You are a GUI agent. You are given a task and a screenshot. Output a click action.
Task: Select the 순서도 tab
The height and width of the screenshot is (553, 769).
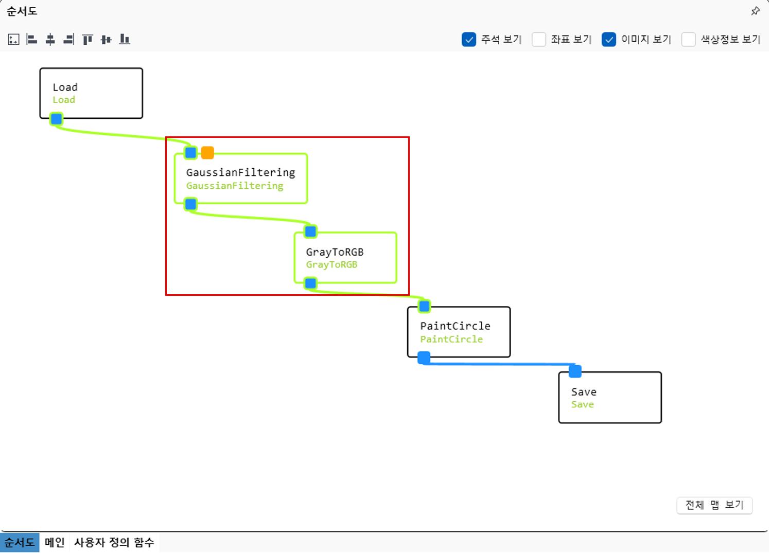[20, 542]
